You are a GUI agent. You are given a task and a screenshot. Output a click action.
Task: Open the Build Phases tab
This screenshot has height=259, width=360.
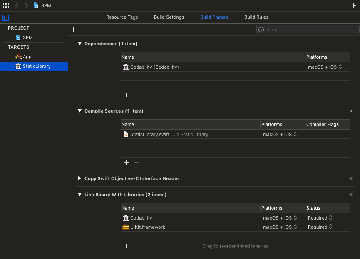[214, 17]
